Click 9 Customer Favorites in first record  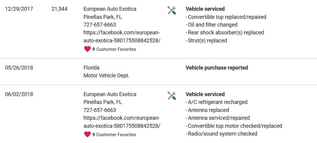pyautogui.click(x=114, y=49)
